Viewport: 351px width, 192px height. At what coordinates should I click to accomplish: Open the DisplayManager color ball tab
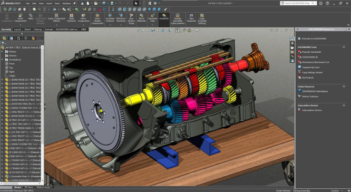coord(33,38)
